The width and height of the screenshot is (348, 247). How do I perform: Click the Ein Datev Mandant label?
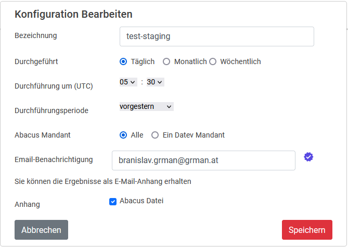tap(194, 135)
